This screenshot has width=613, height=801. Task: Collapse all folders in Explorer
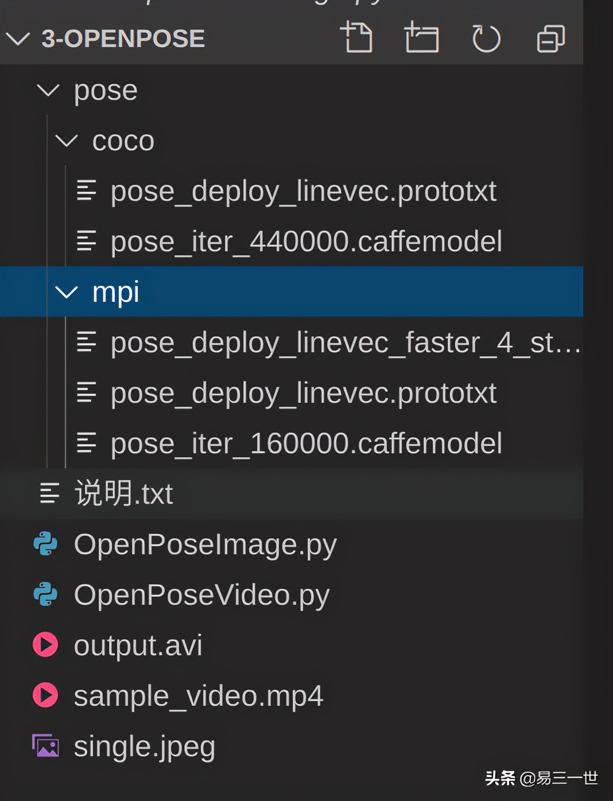(550, 38)
